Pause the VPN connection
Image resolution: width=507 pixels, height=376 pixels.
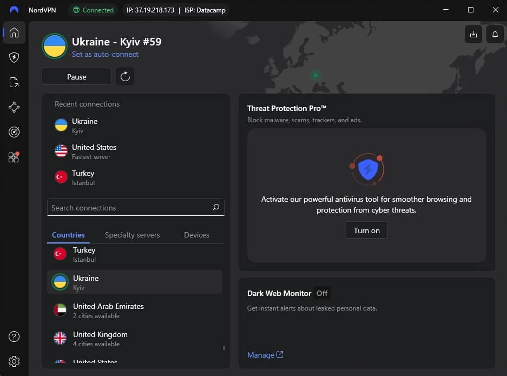point(76,76)
